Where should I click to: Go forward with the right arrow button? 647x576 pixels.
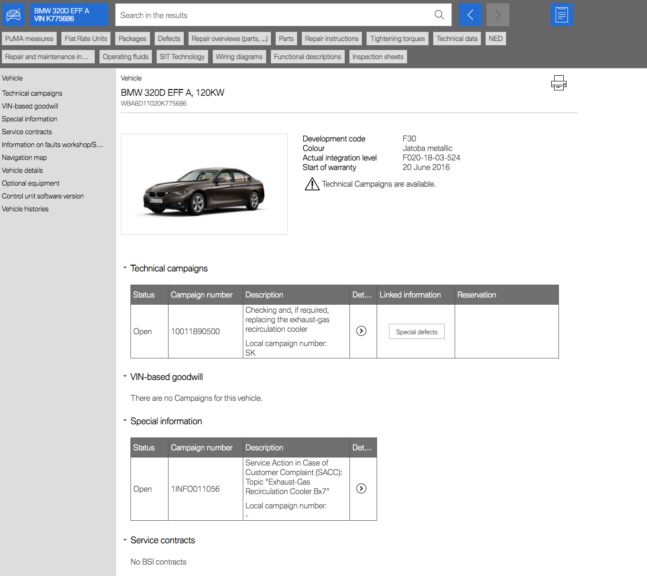pyautogui.click(x=498, y=15)
